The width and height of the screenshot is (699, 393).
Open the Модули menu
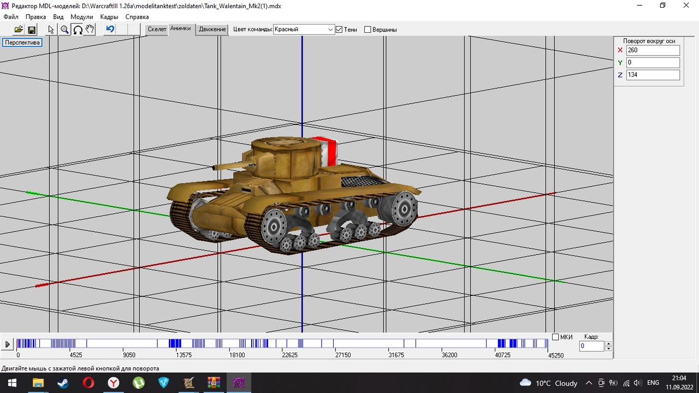click(82, 17)
